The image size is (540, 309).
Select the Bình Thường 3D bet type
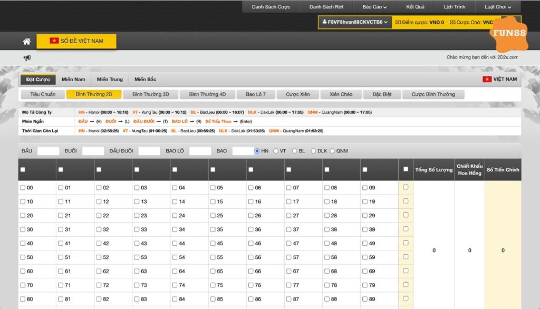(x=150, y=94)
